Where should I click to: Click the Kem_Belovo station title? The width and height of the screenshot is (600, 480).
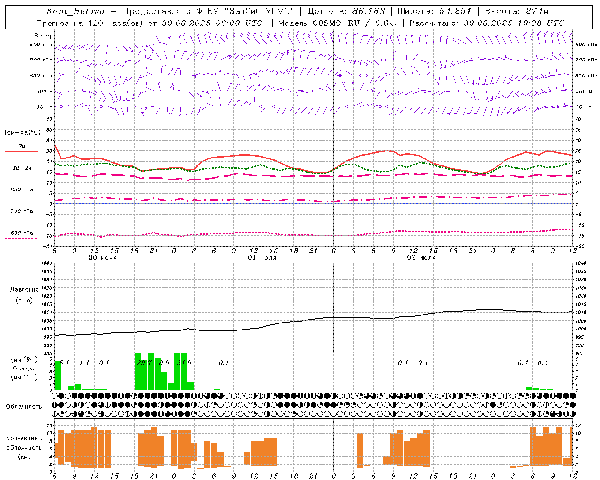pyautogui.click(x=75, y=11)
